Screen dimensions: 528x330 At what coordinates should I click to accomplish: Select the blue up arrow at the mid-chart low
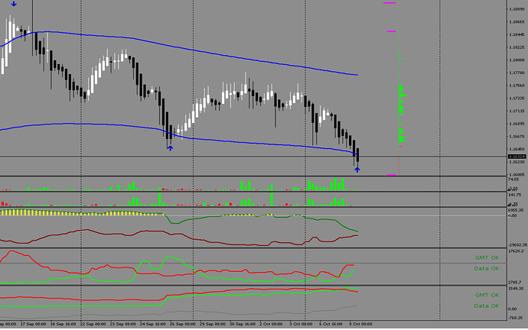click(x=170, y=147)
